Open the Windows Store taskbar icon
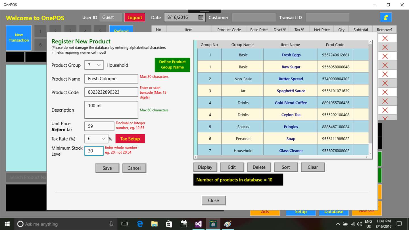The height and width of the screenshot is (230, 409). coord(169,224)
